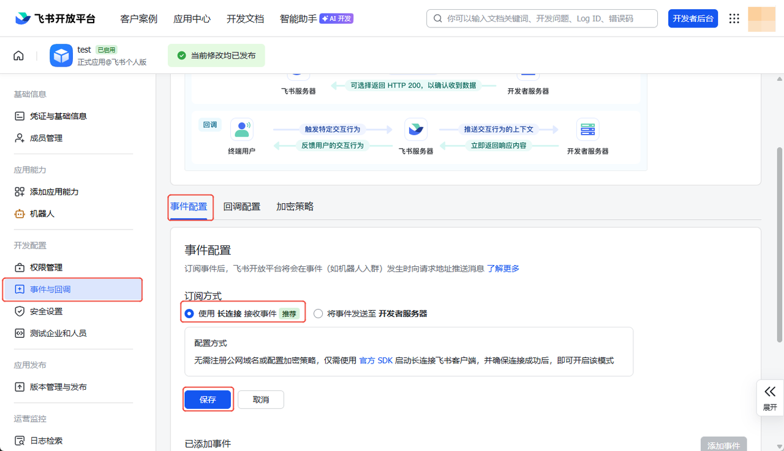
Task: Click the 保存 button
Action: (208, 400)
